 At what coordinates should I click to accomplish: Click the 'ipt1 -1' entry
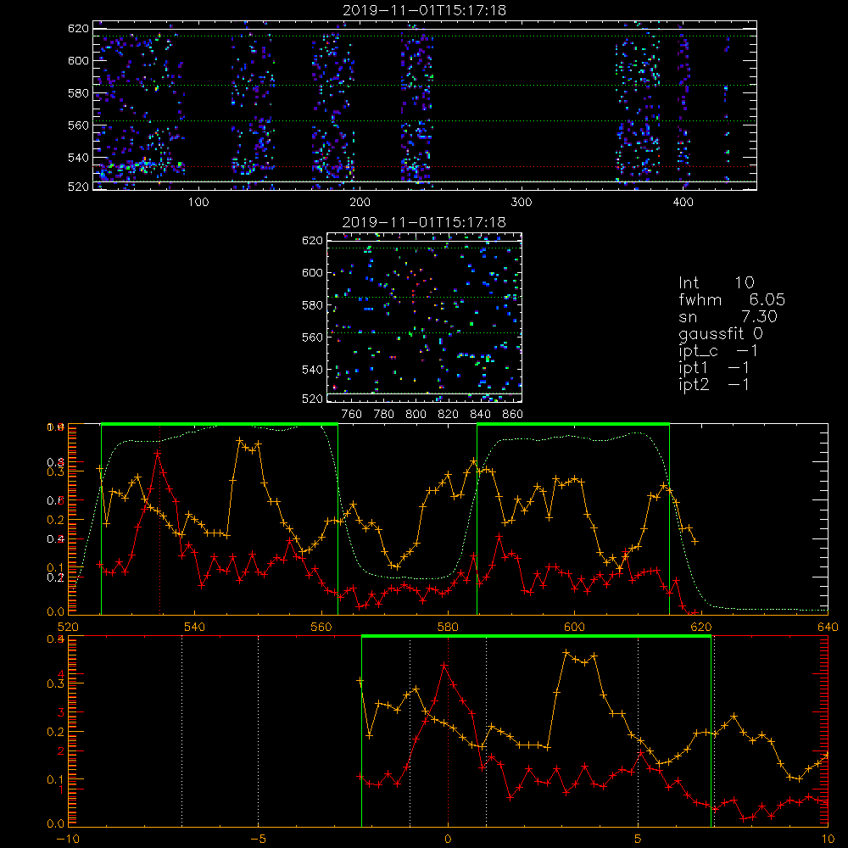(714, 368)
